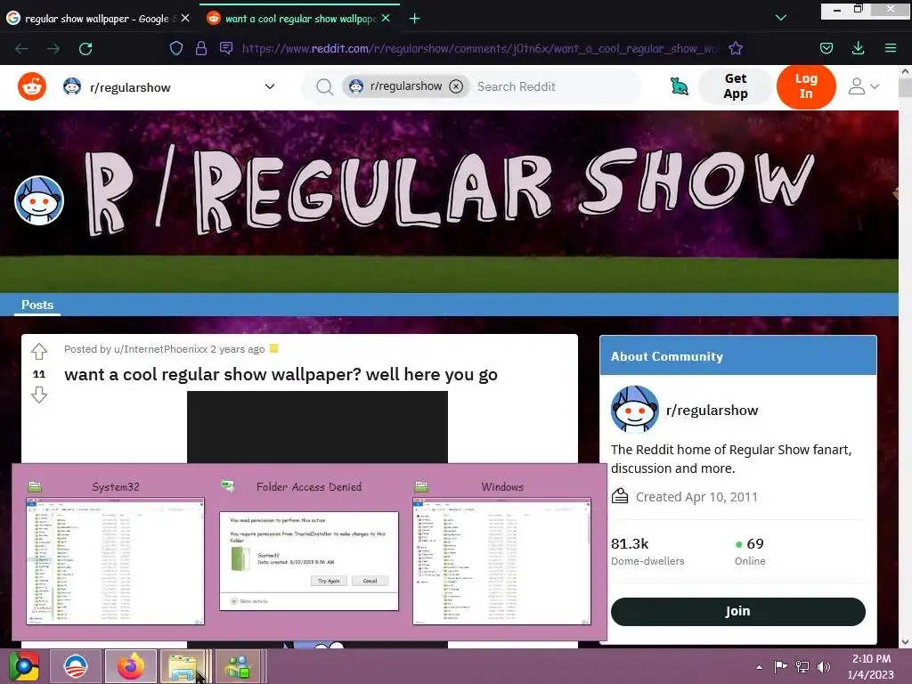Reload the page with the refresh icon

tap(85, 49)
